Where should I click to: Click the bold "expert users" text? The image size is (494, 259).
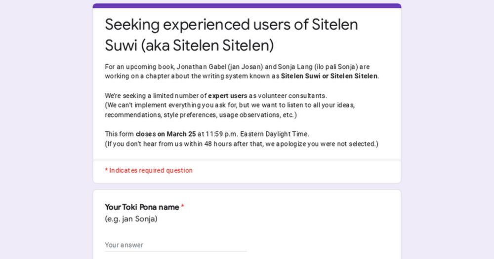coord(227,95)
